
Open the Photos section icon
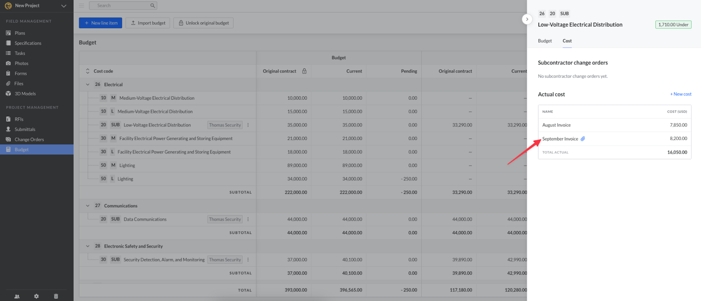[x=8, y=63]
